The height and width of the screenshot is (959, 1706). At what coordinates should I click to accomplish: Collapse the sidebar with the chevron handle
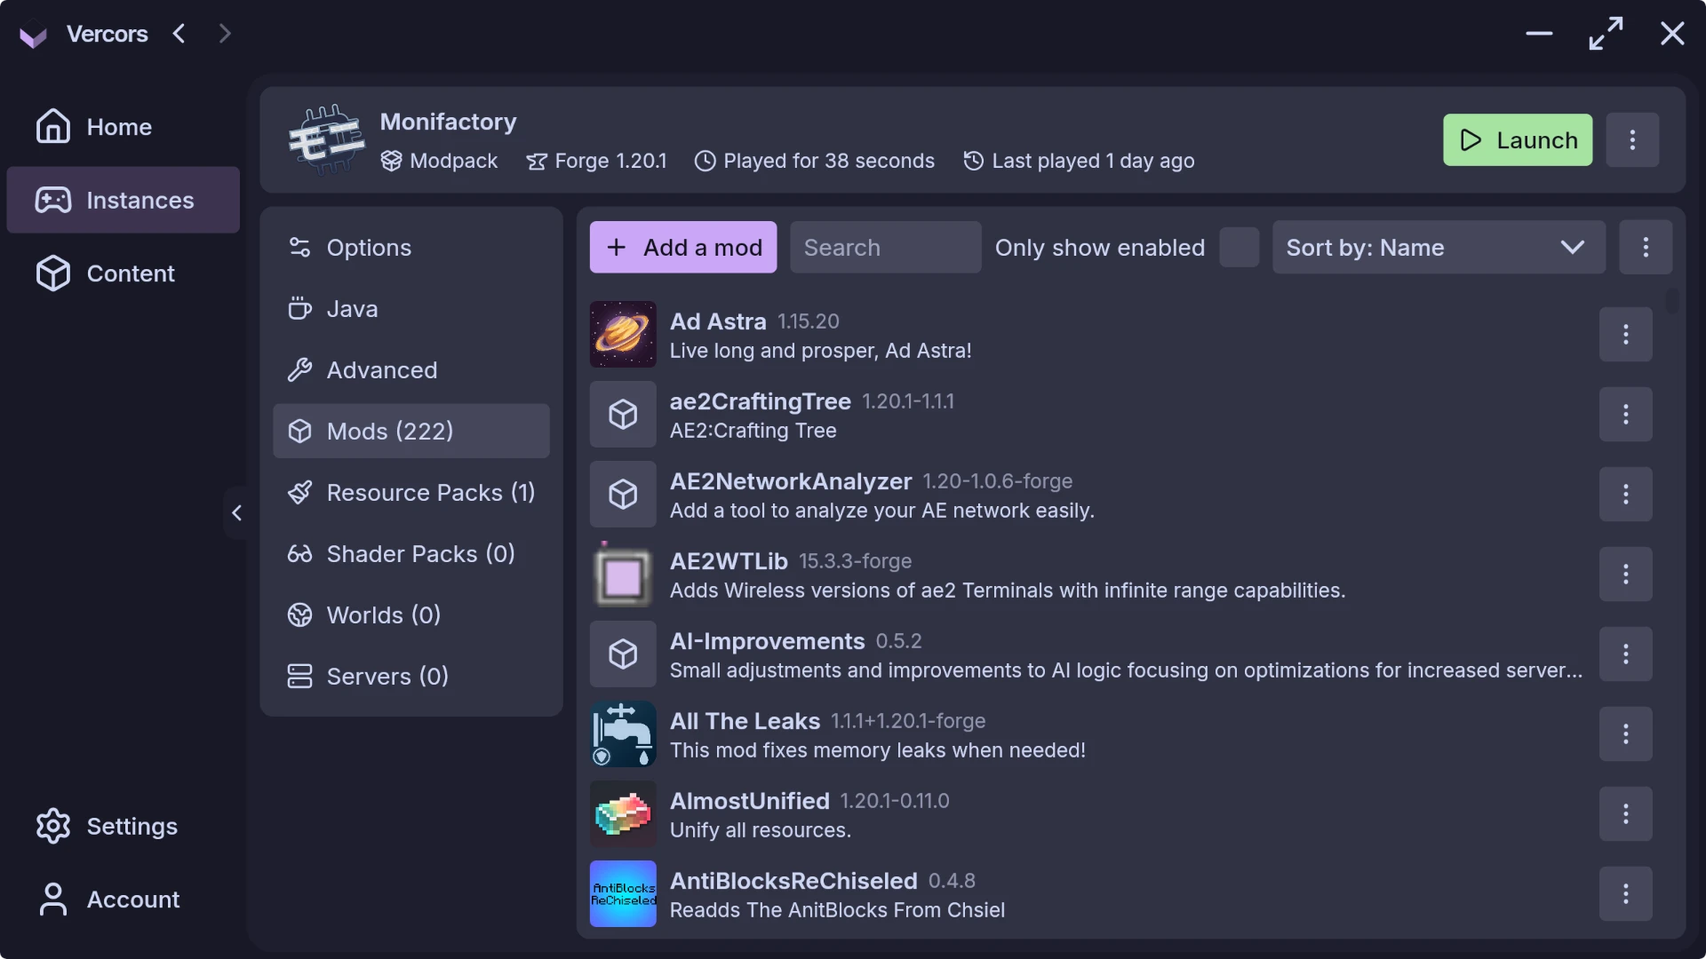pyautogui.click(x=236, y=512)
